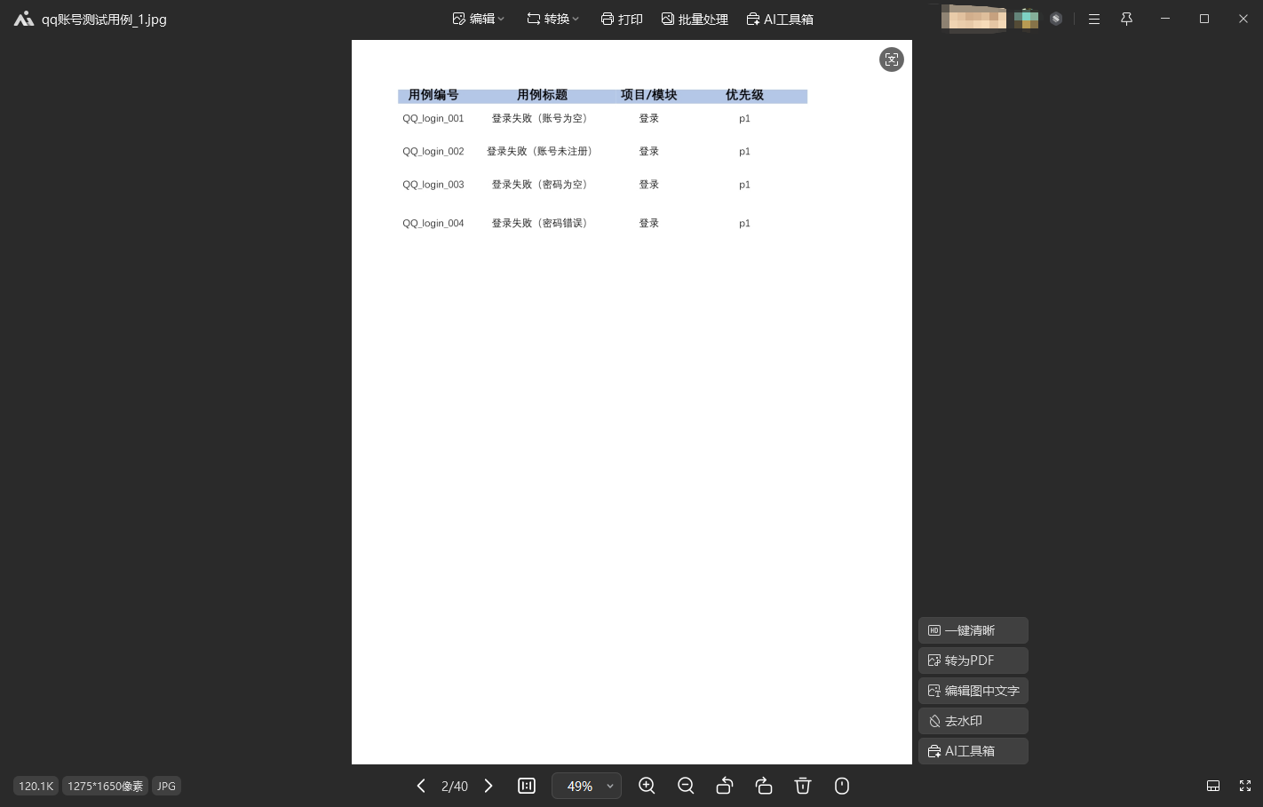1263x807 pixels.
Task: Zoom in on the image
Action: click(647, 786)
